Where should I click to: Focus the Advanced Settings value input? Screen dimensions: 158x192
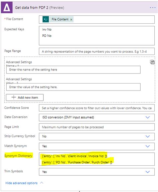coord(73,87)
